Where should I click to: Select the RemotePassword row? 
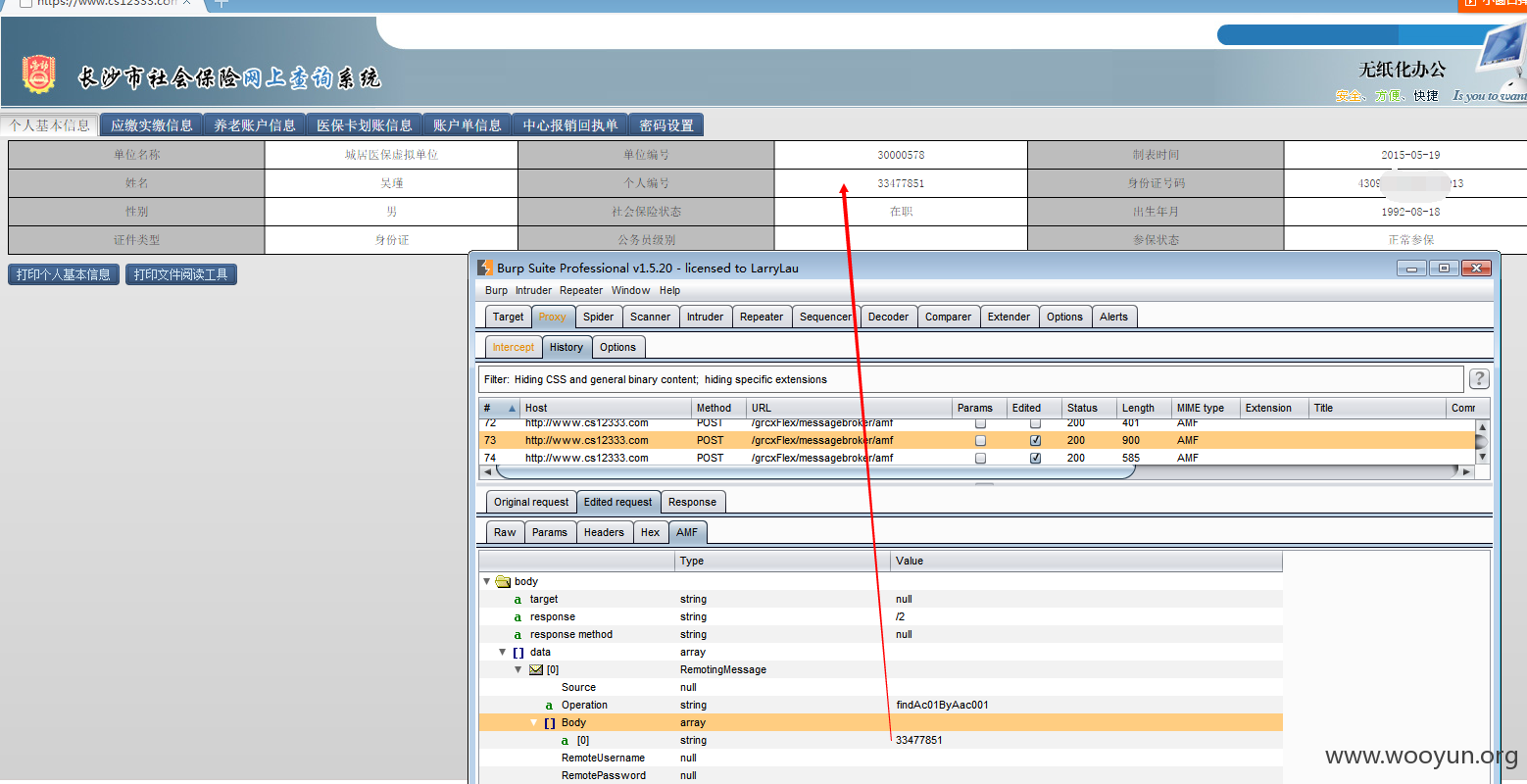880,775
